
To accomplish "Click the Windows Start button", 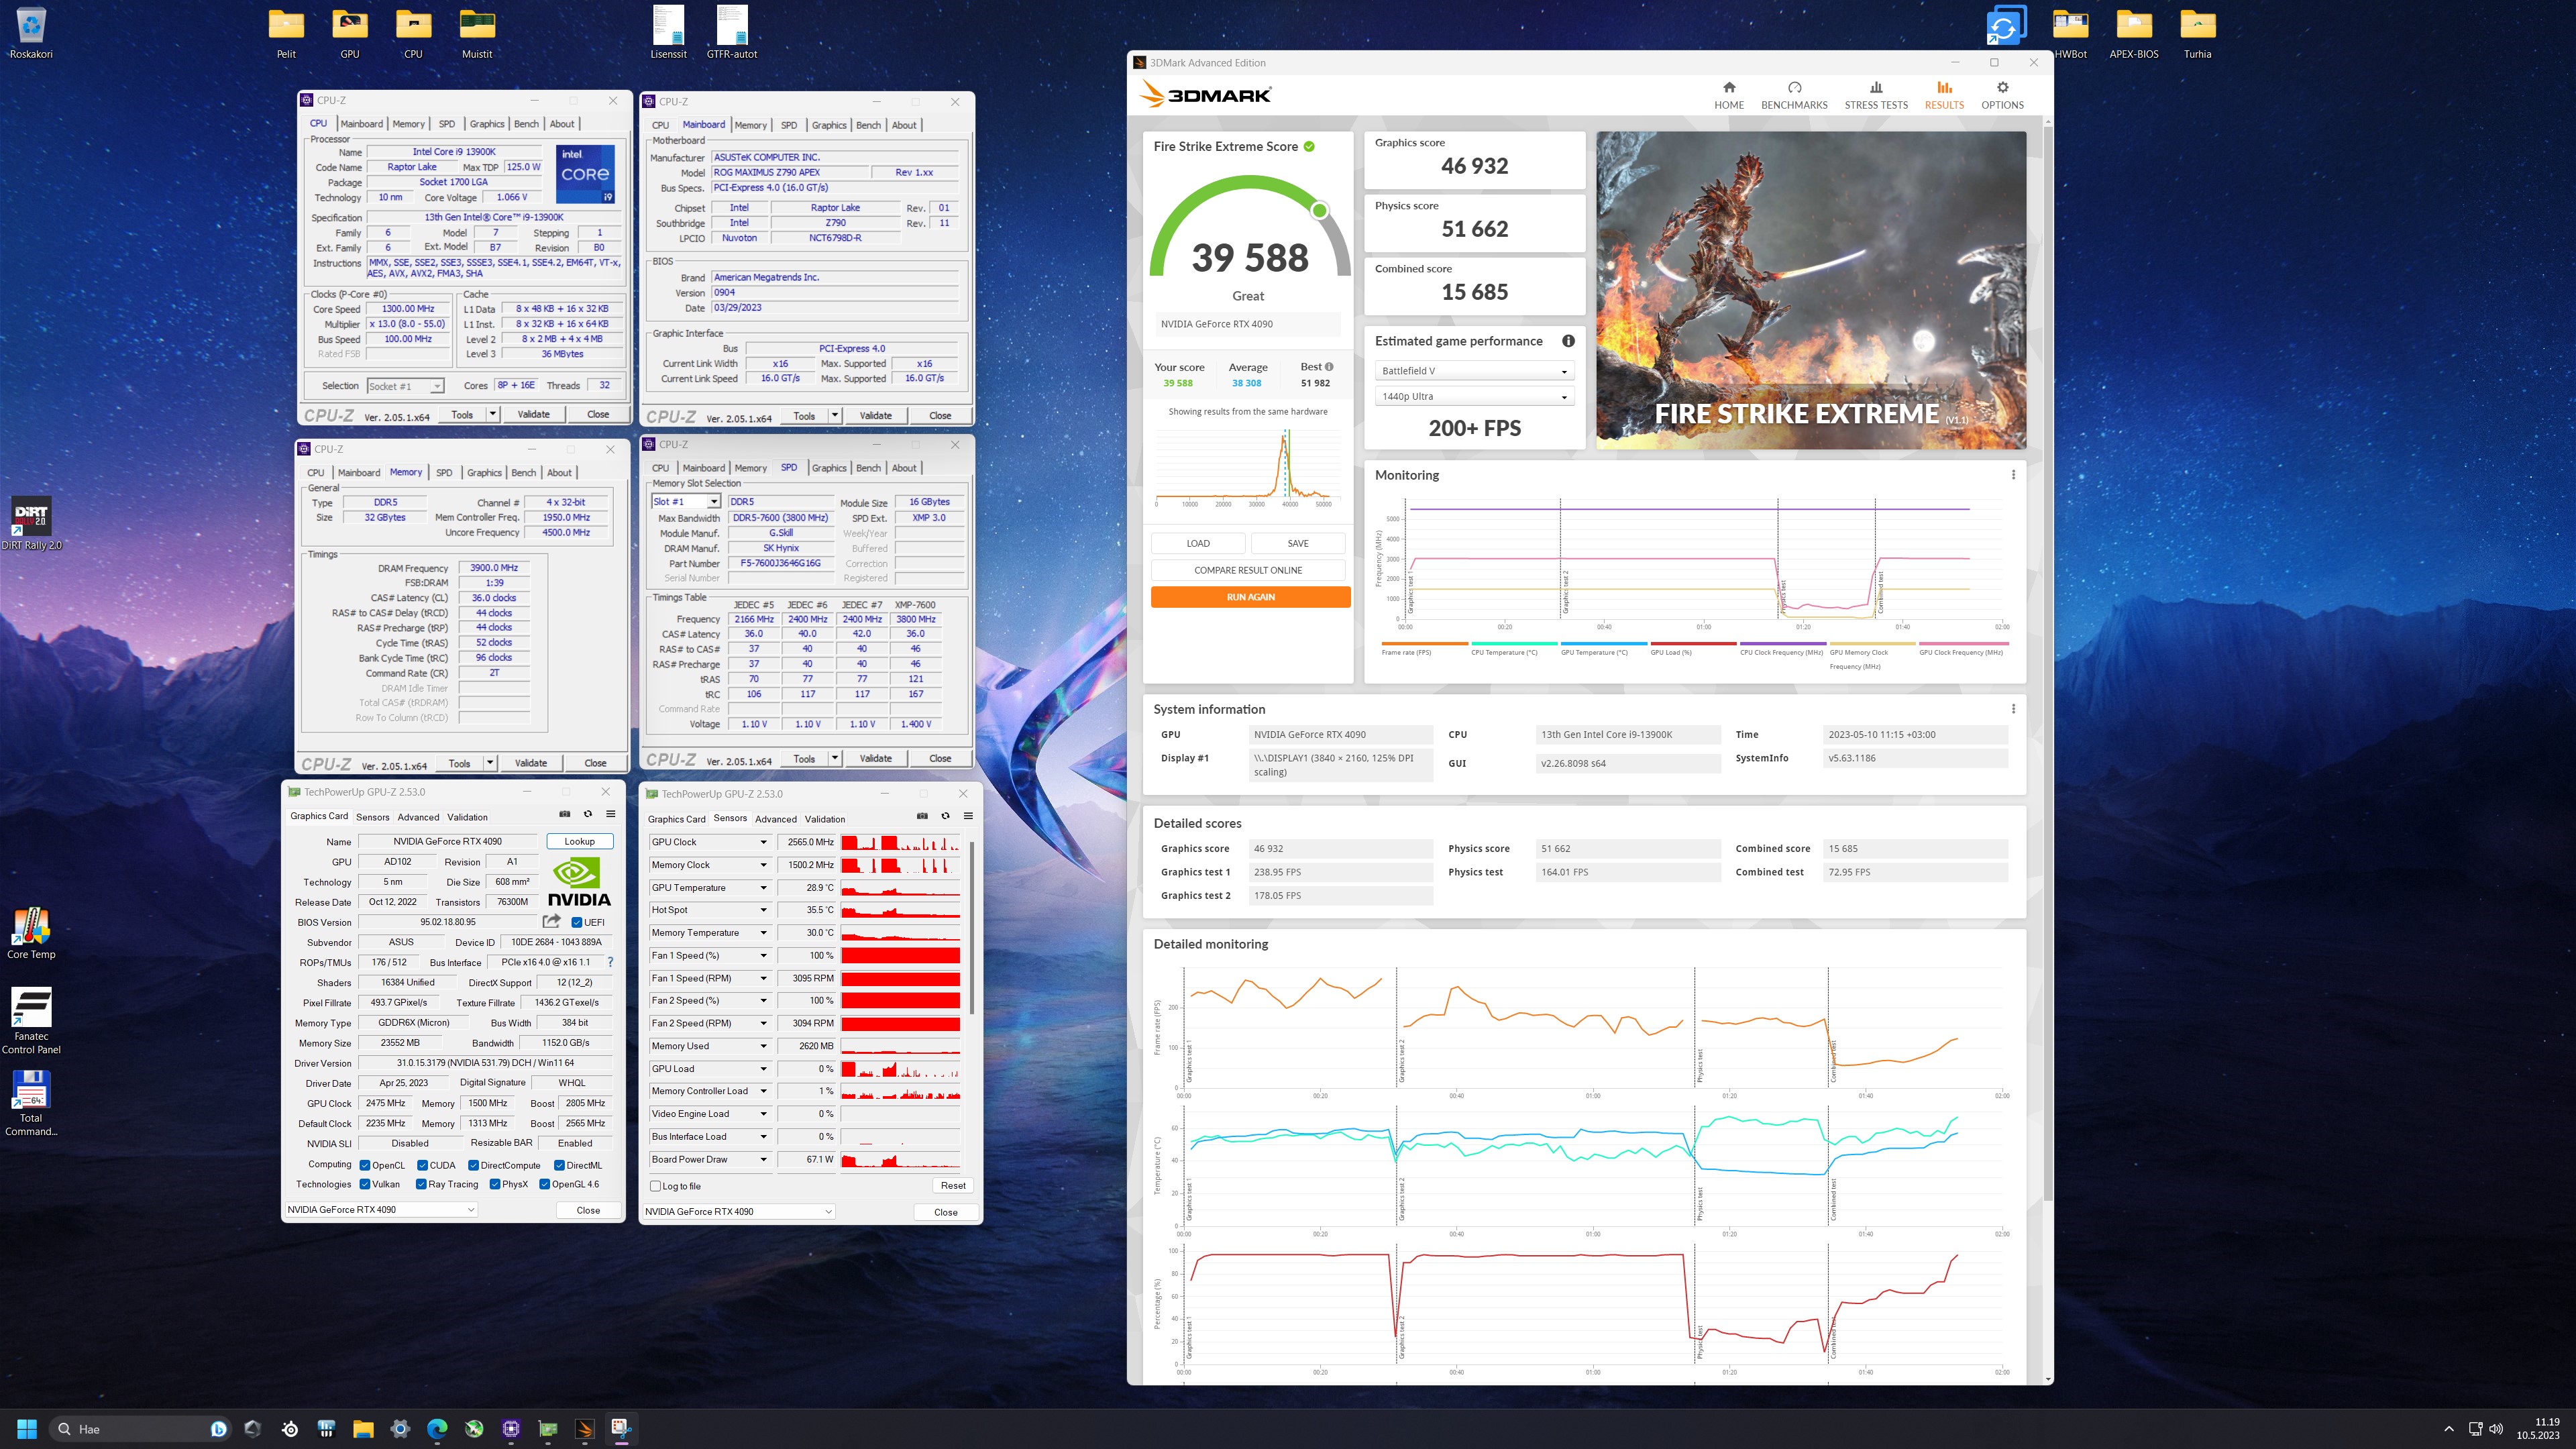I will (27, 1429).
